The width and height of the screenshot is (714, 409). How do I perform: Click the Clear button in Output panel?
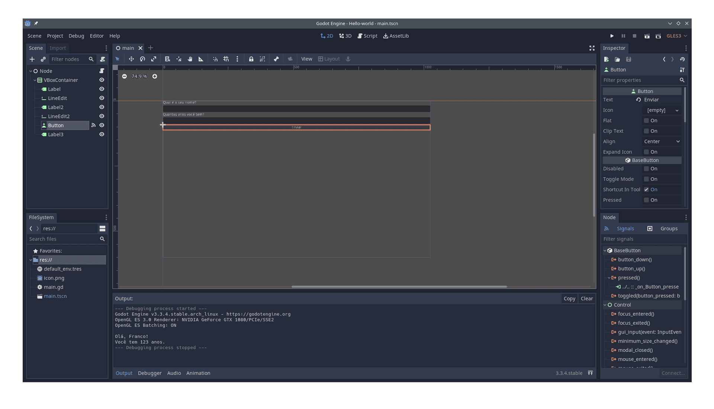[x=586, y=298]
